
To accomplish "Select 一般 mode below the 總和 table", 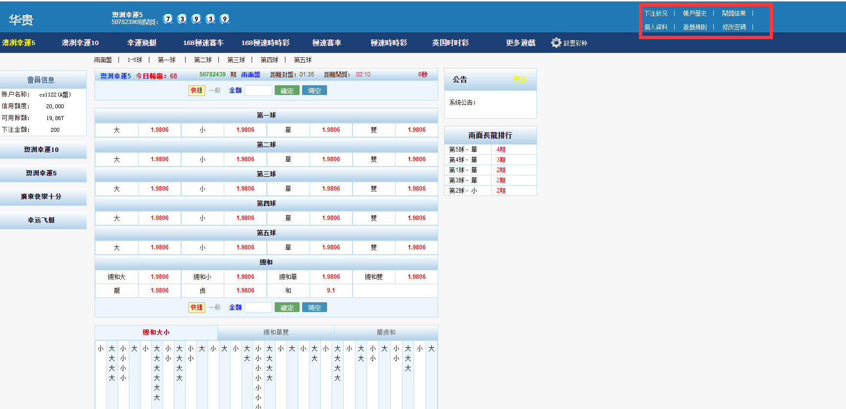I will [x=214, y=308].
